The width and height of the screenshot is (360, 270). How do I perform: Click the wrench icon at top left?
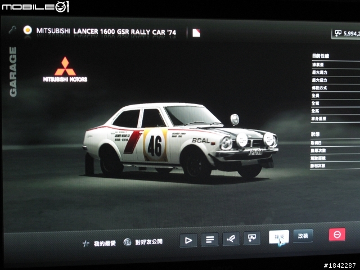pos(12,30)
